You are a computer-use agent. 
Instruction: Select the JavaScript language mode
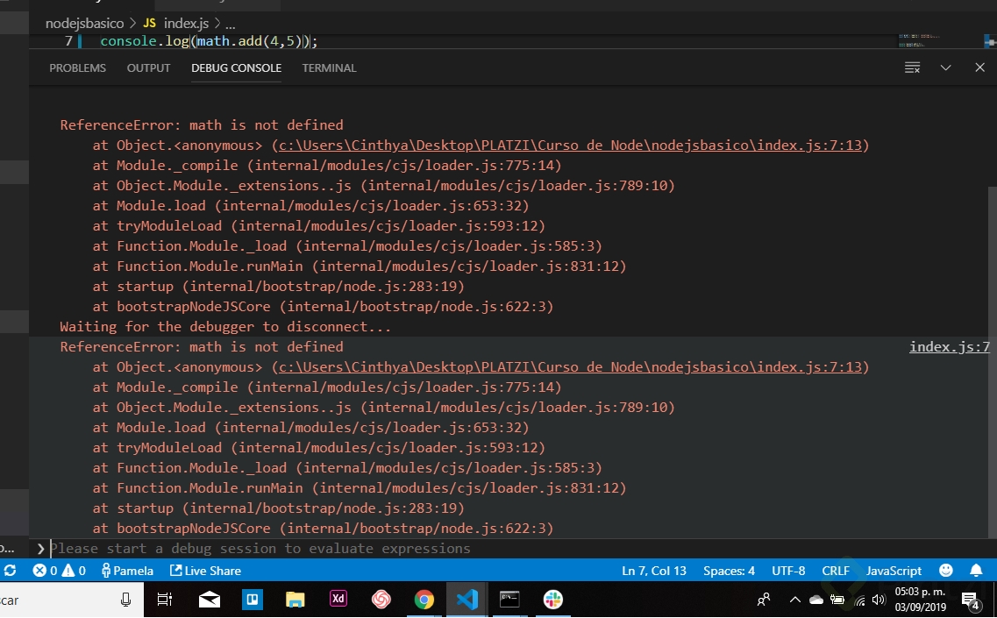894,571
